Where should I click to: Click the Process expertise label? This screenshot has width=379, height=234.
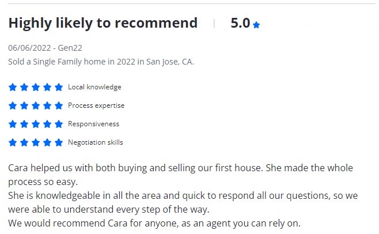[96, 106]
